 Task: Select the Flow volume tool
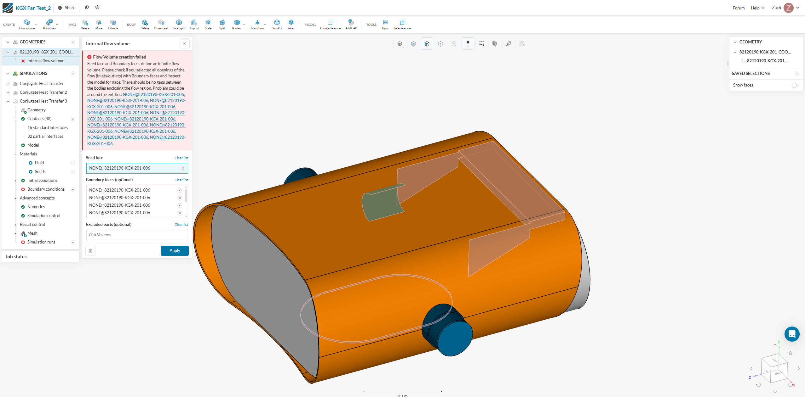tap(27, 24)
